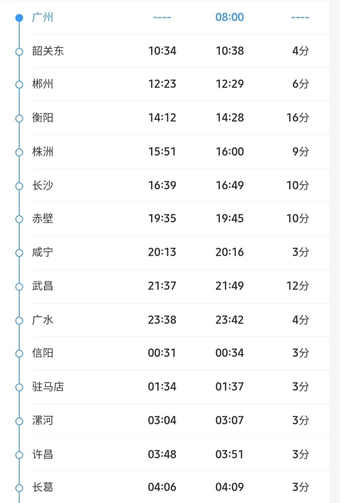Select the 咸宁 station name

(43, 252)
